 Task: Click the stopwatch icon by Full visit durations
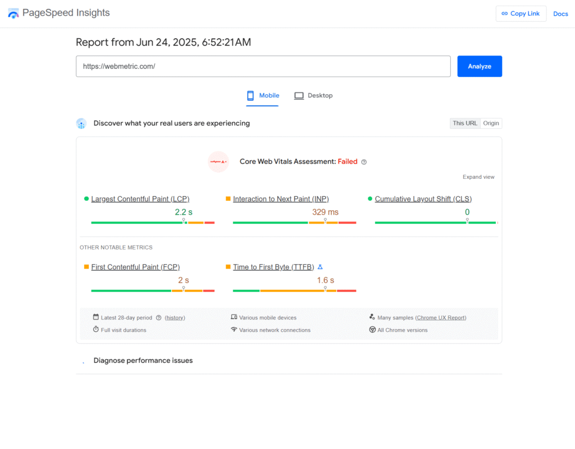(x=95, y=329)
